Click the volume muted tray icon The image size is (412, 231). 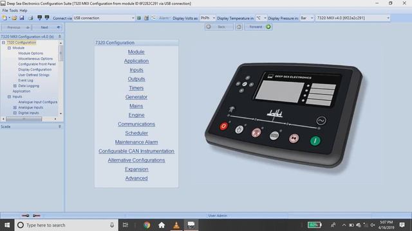[x=373, y=225]
